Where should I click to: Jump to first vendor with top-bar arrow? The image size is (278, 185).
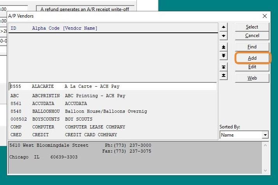(223, 67)
